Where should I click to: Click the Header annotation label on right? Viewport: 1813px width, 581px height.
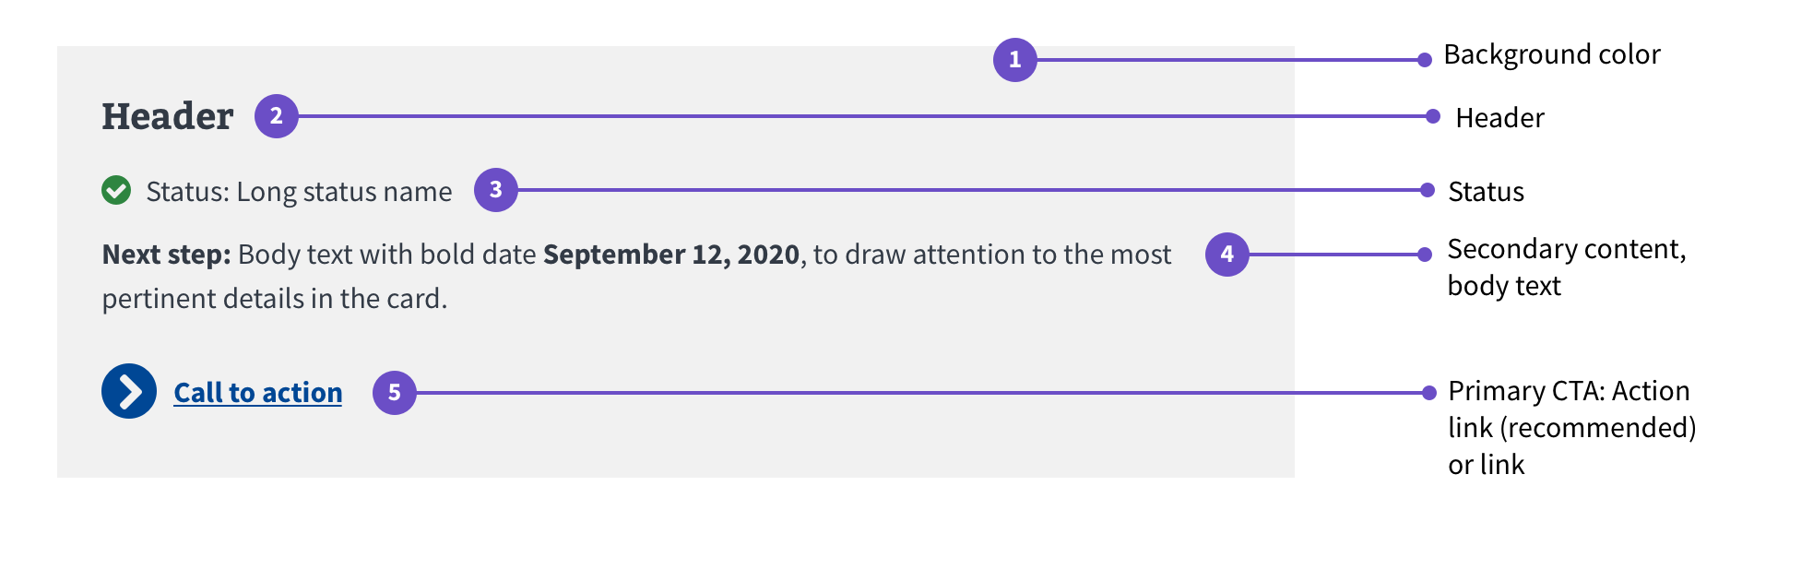click(x=1499, y=118)
